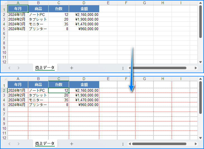Select row 10 header in top window
Image resolution: width=204 pixels, height=149 pixels.
[x=4, y=52]
